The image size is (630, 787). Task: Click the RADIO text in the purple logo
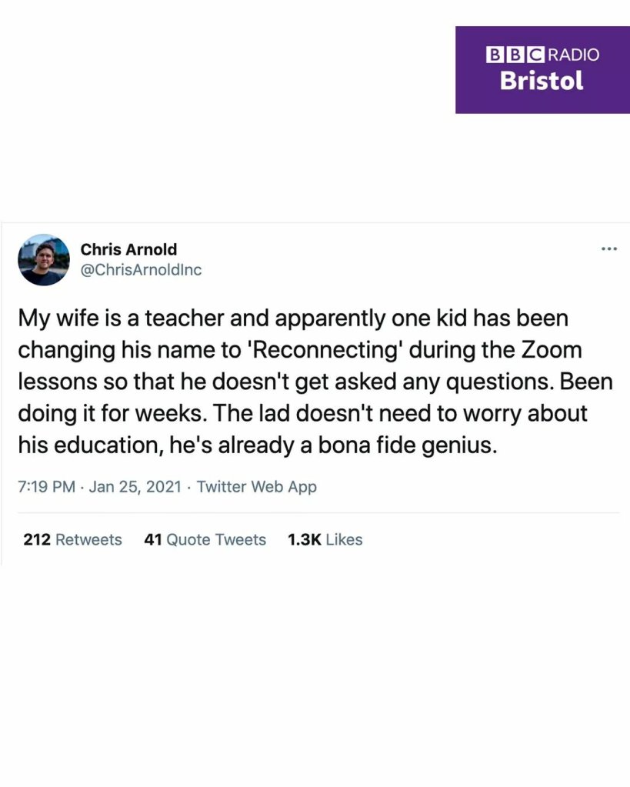click(573, 55)
